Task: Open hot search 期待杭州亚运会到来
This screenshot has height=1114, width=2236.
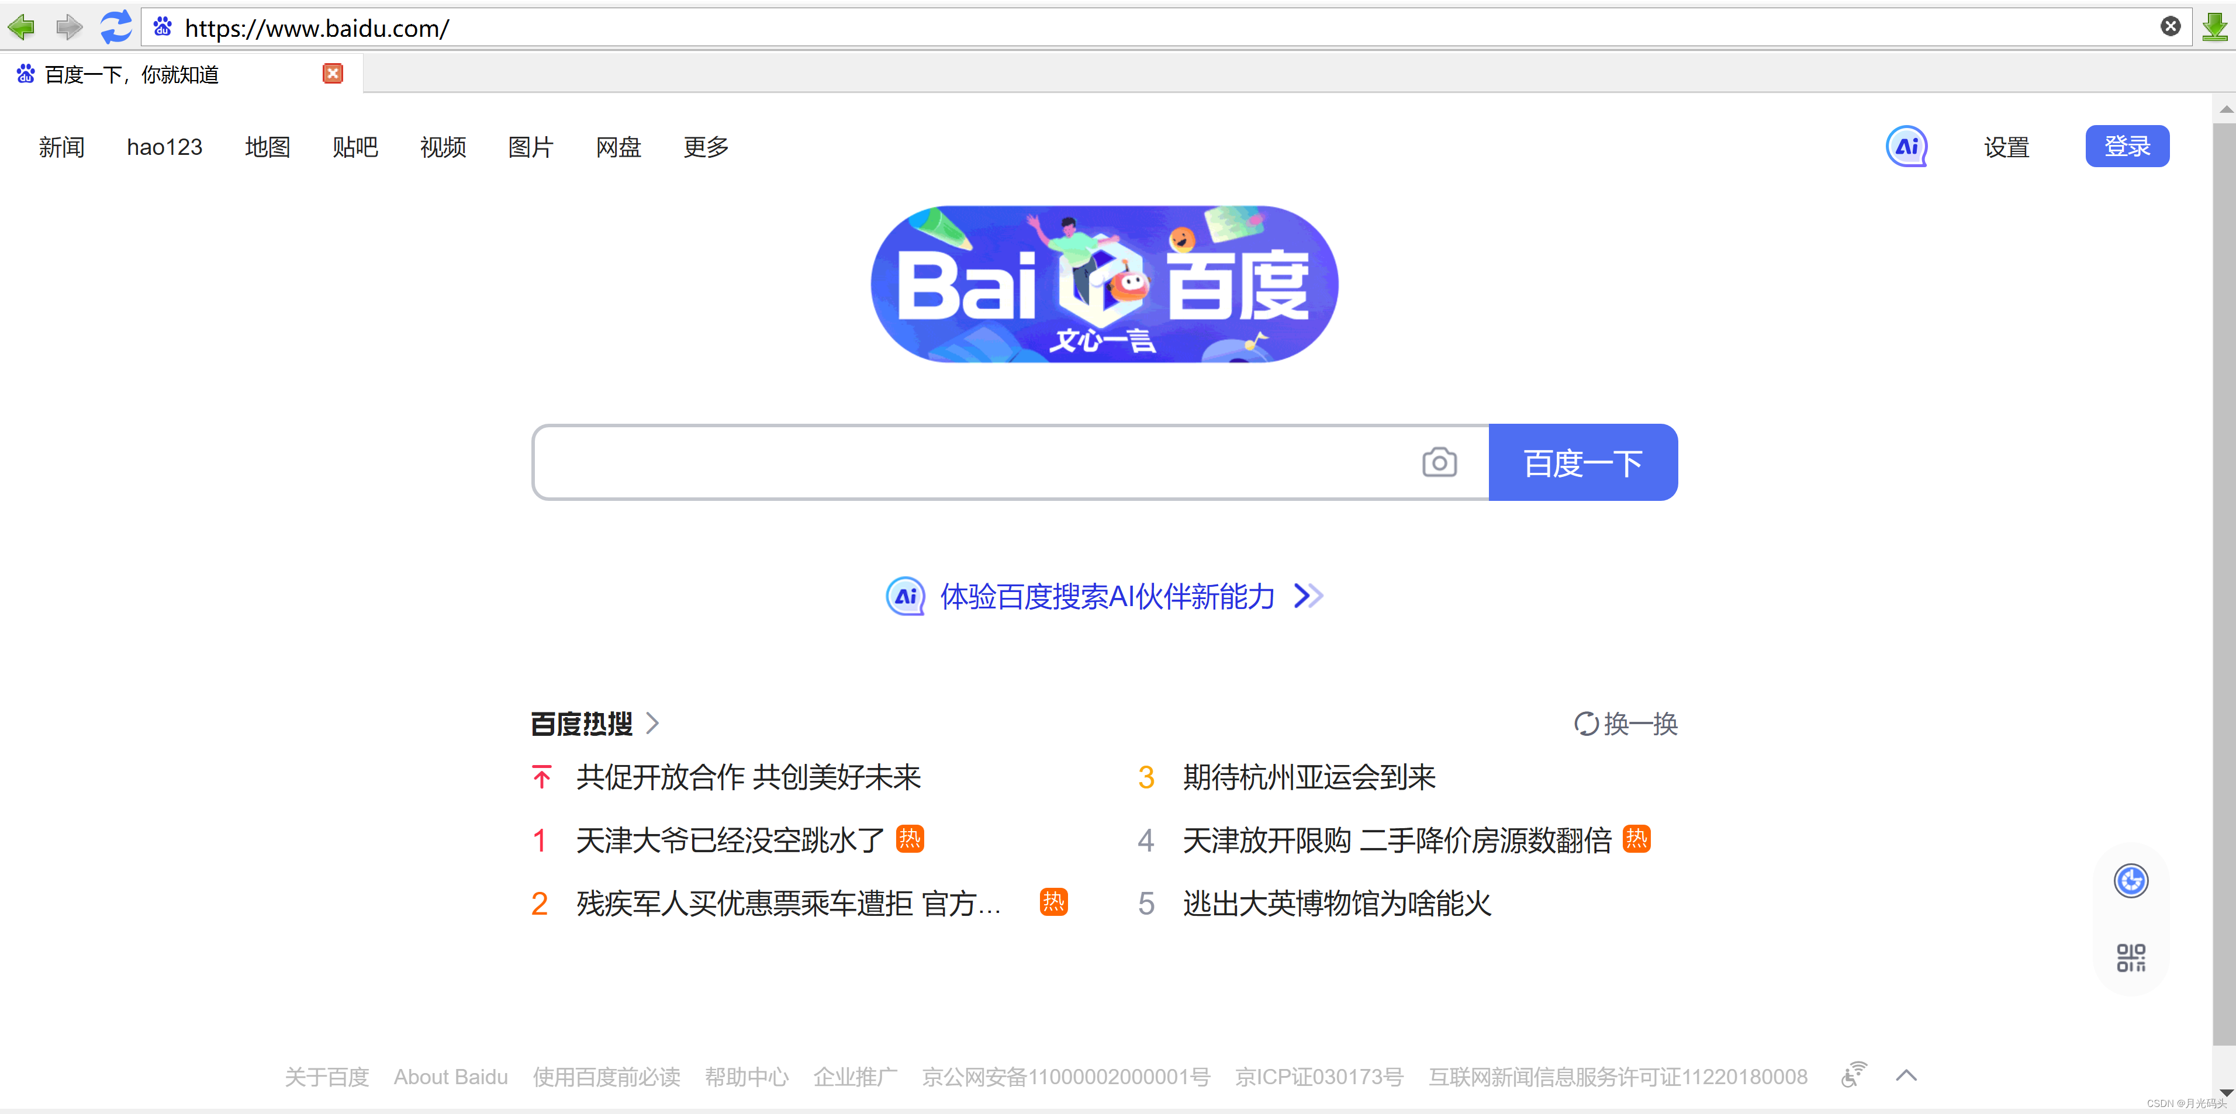Action: [x=1309, y=777]
